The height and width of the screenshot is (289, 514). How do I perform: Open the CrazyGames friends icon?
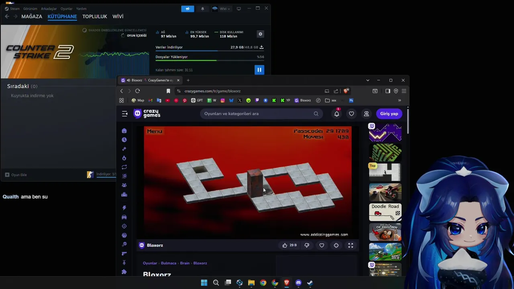(366, 114)
